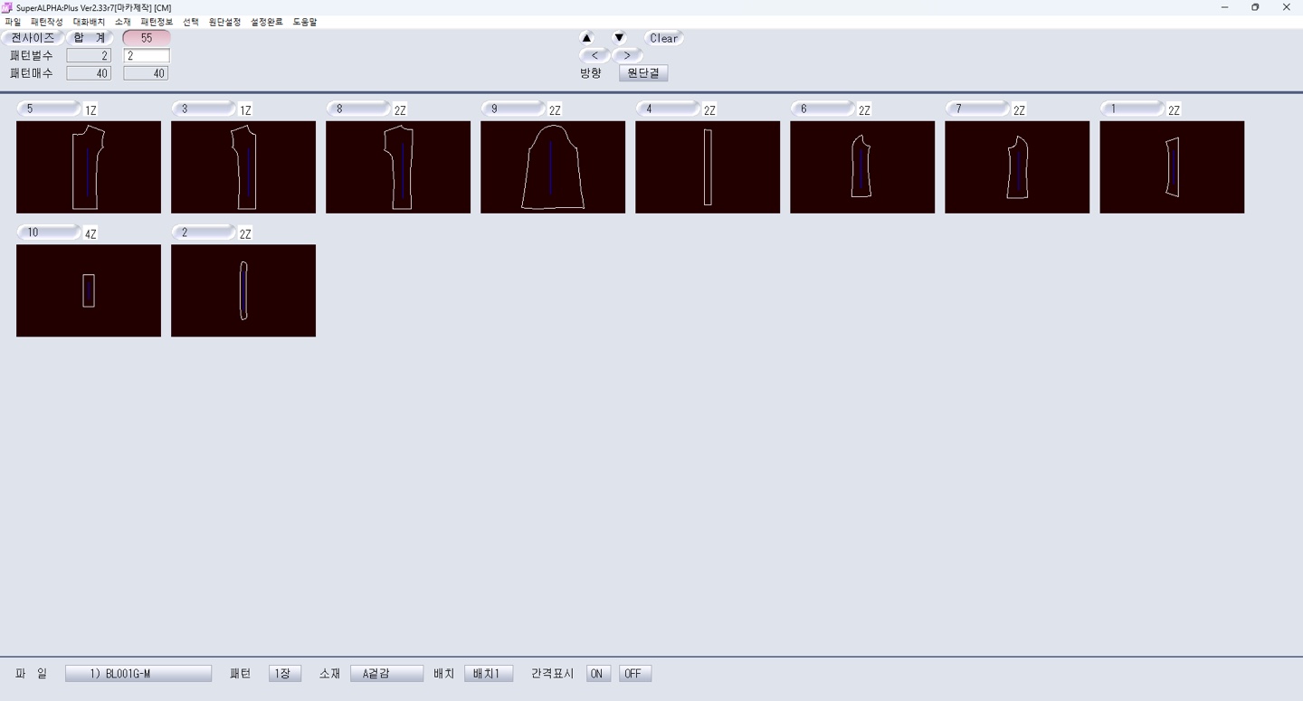1303x701 pixels.
Task: Select pattern piece 9 thumbnail
Action: tap(552, 167)
